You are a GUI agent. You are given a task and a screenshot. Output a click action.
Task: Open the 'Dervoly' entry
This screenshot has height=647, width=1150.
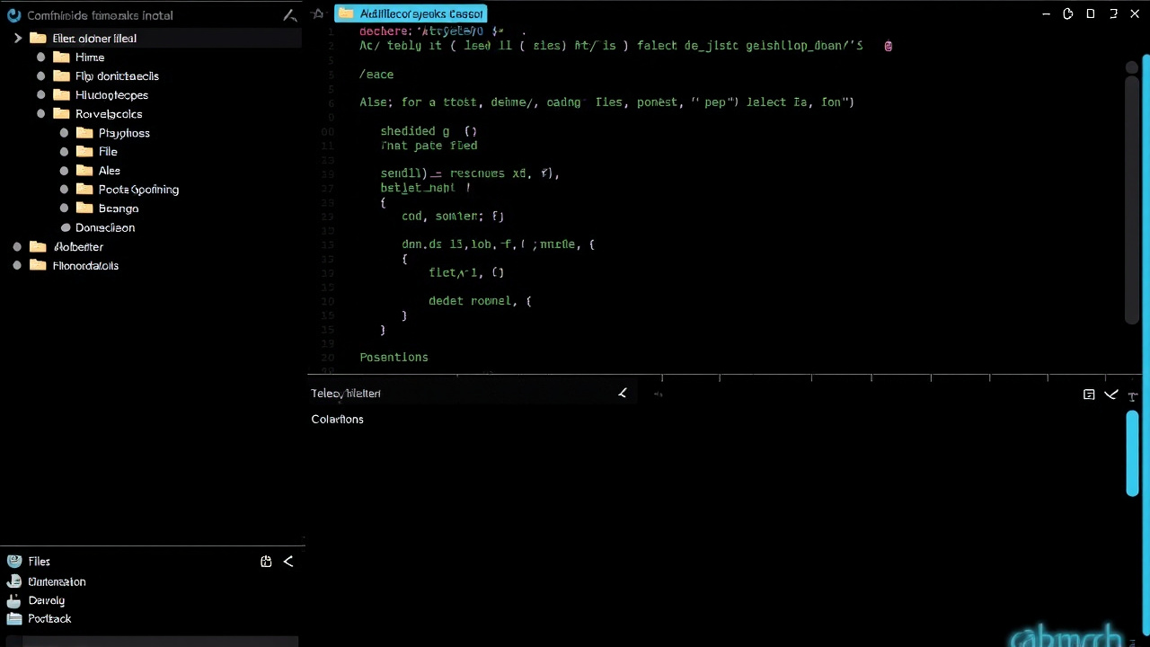click(46, 601)
